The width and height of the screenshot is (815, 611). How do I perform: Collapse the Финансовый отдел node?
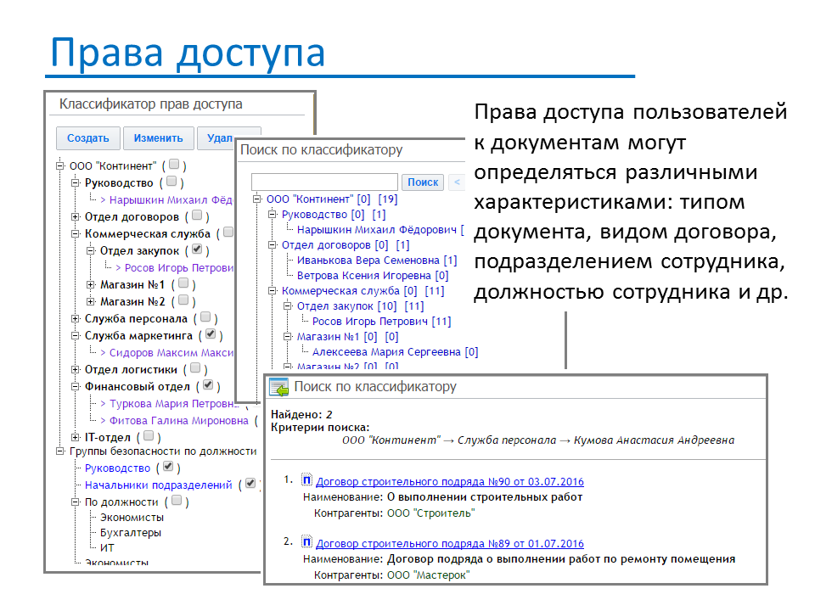pyautogui.click(x=76, y=387)
